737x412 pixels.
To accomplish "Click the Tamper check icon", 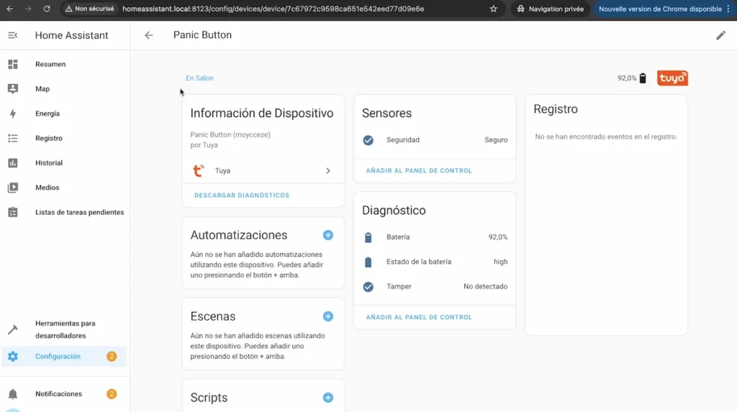I will [x=368, y=287].
